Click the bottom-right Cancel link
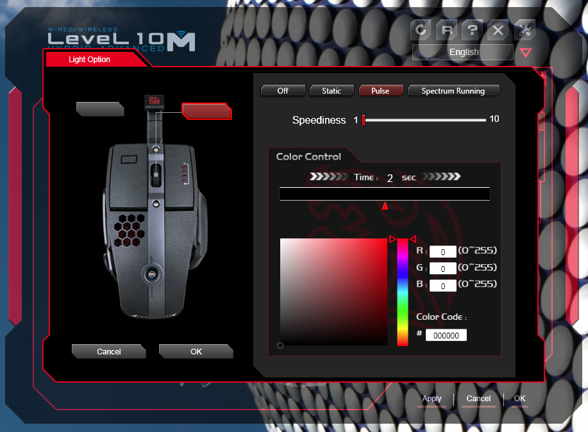The height and width of the screenshot is (432, 588). click(478, 399)
